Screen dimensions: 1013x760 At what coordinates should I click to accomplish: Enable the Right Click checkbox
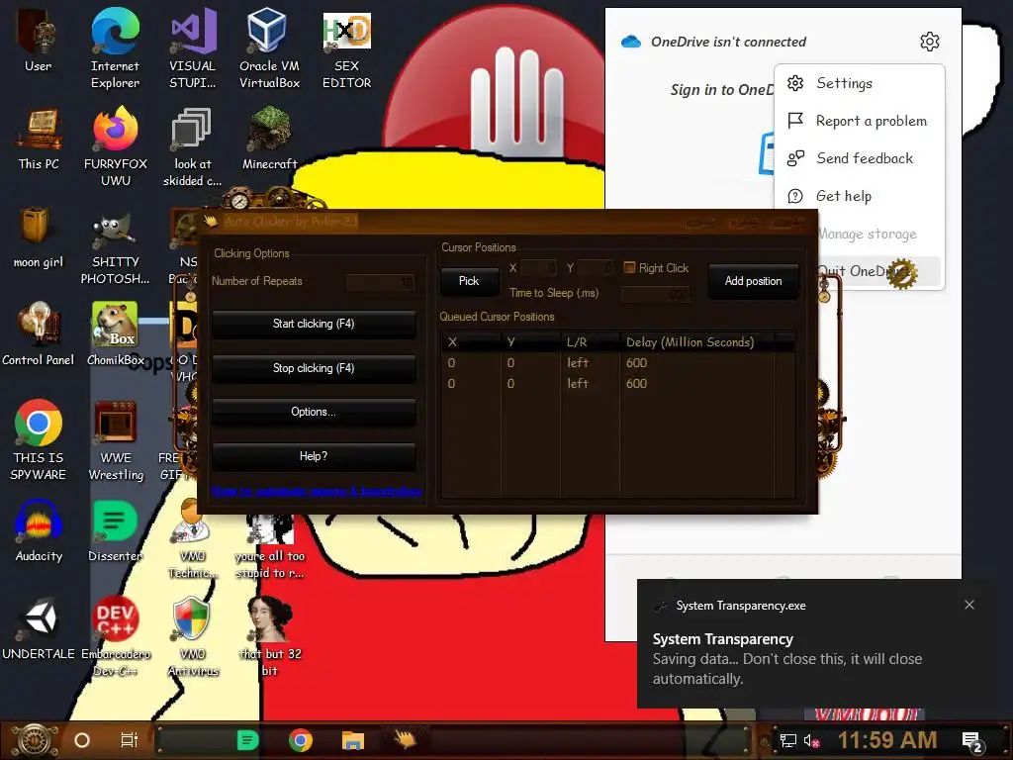pyautogui.click(x=629, y=267)
